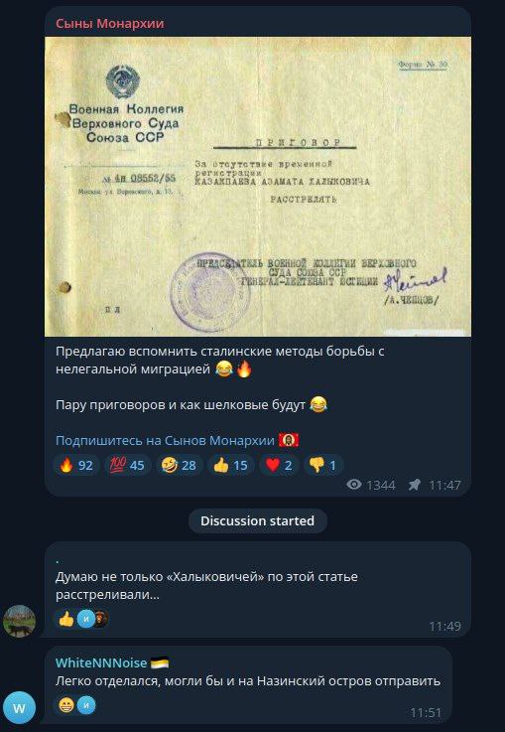The height and width of the screenshot is (732, 505).
Task: Toggle the thumbs down reaction showing 1
Action: tap(323, 465)
